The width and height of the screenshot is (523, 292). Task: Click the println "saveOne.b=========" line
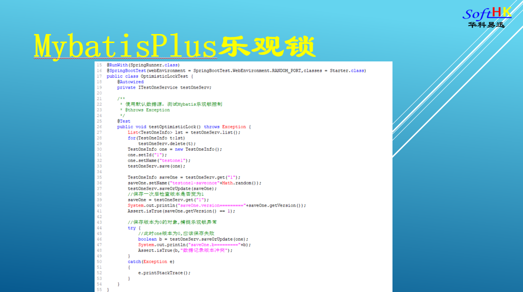pyautogui.click(x=194, y=245)
